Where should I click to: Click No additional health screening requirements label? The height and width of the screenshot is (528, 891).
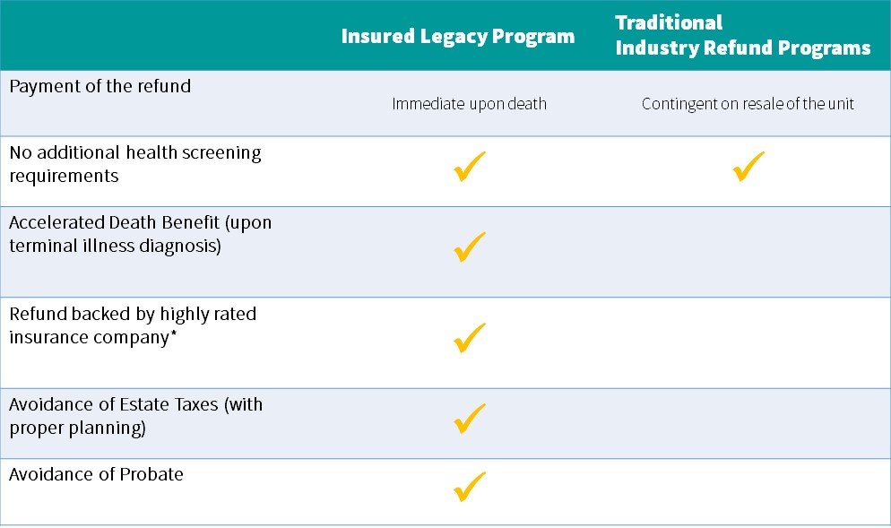click(135, 164)
